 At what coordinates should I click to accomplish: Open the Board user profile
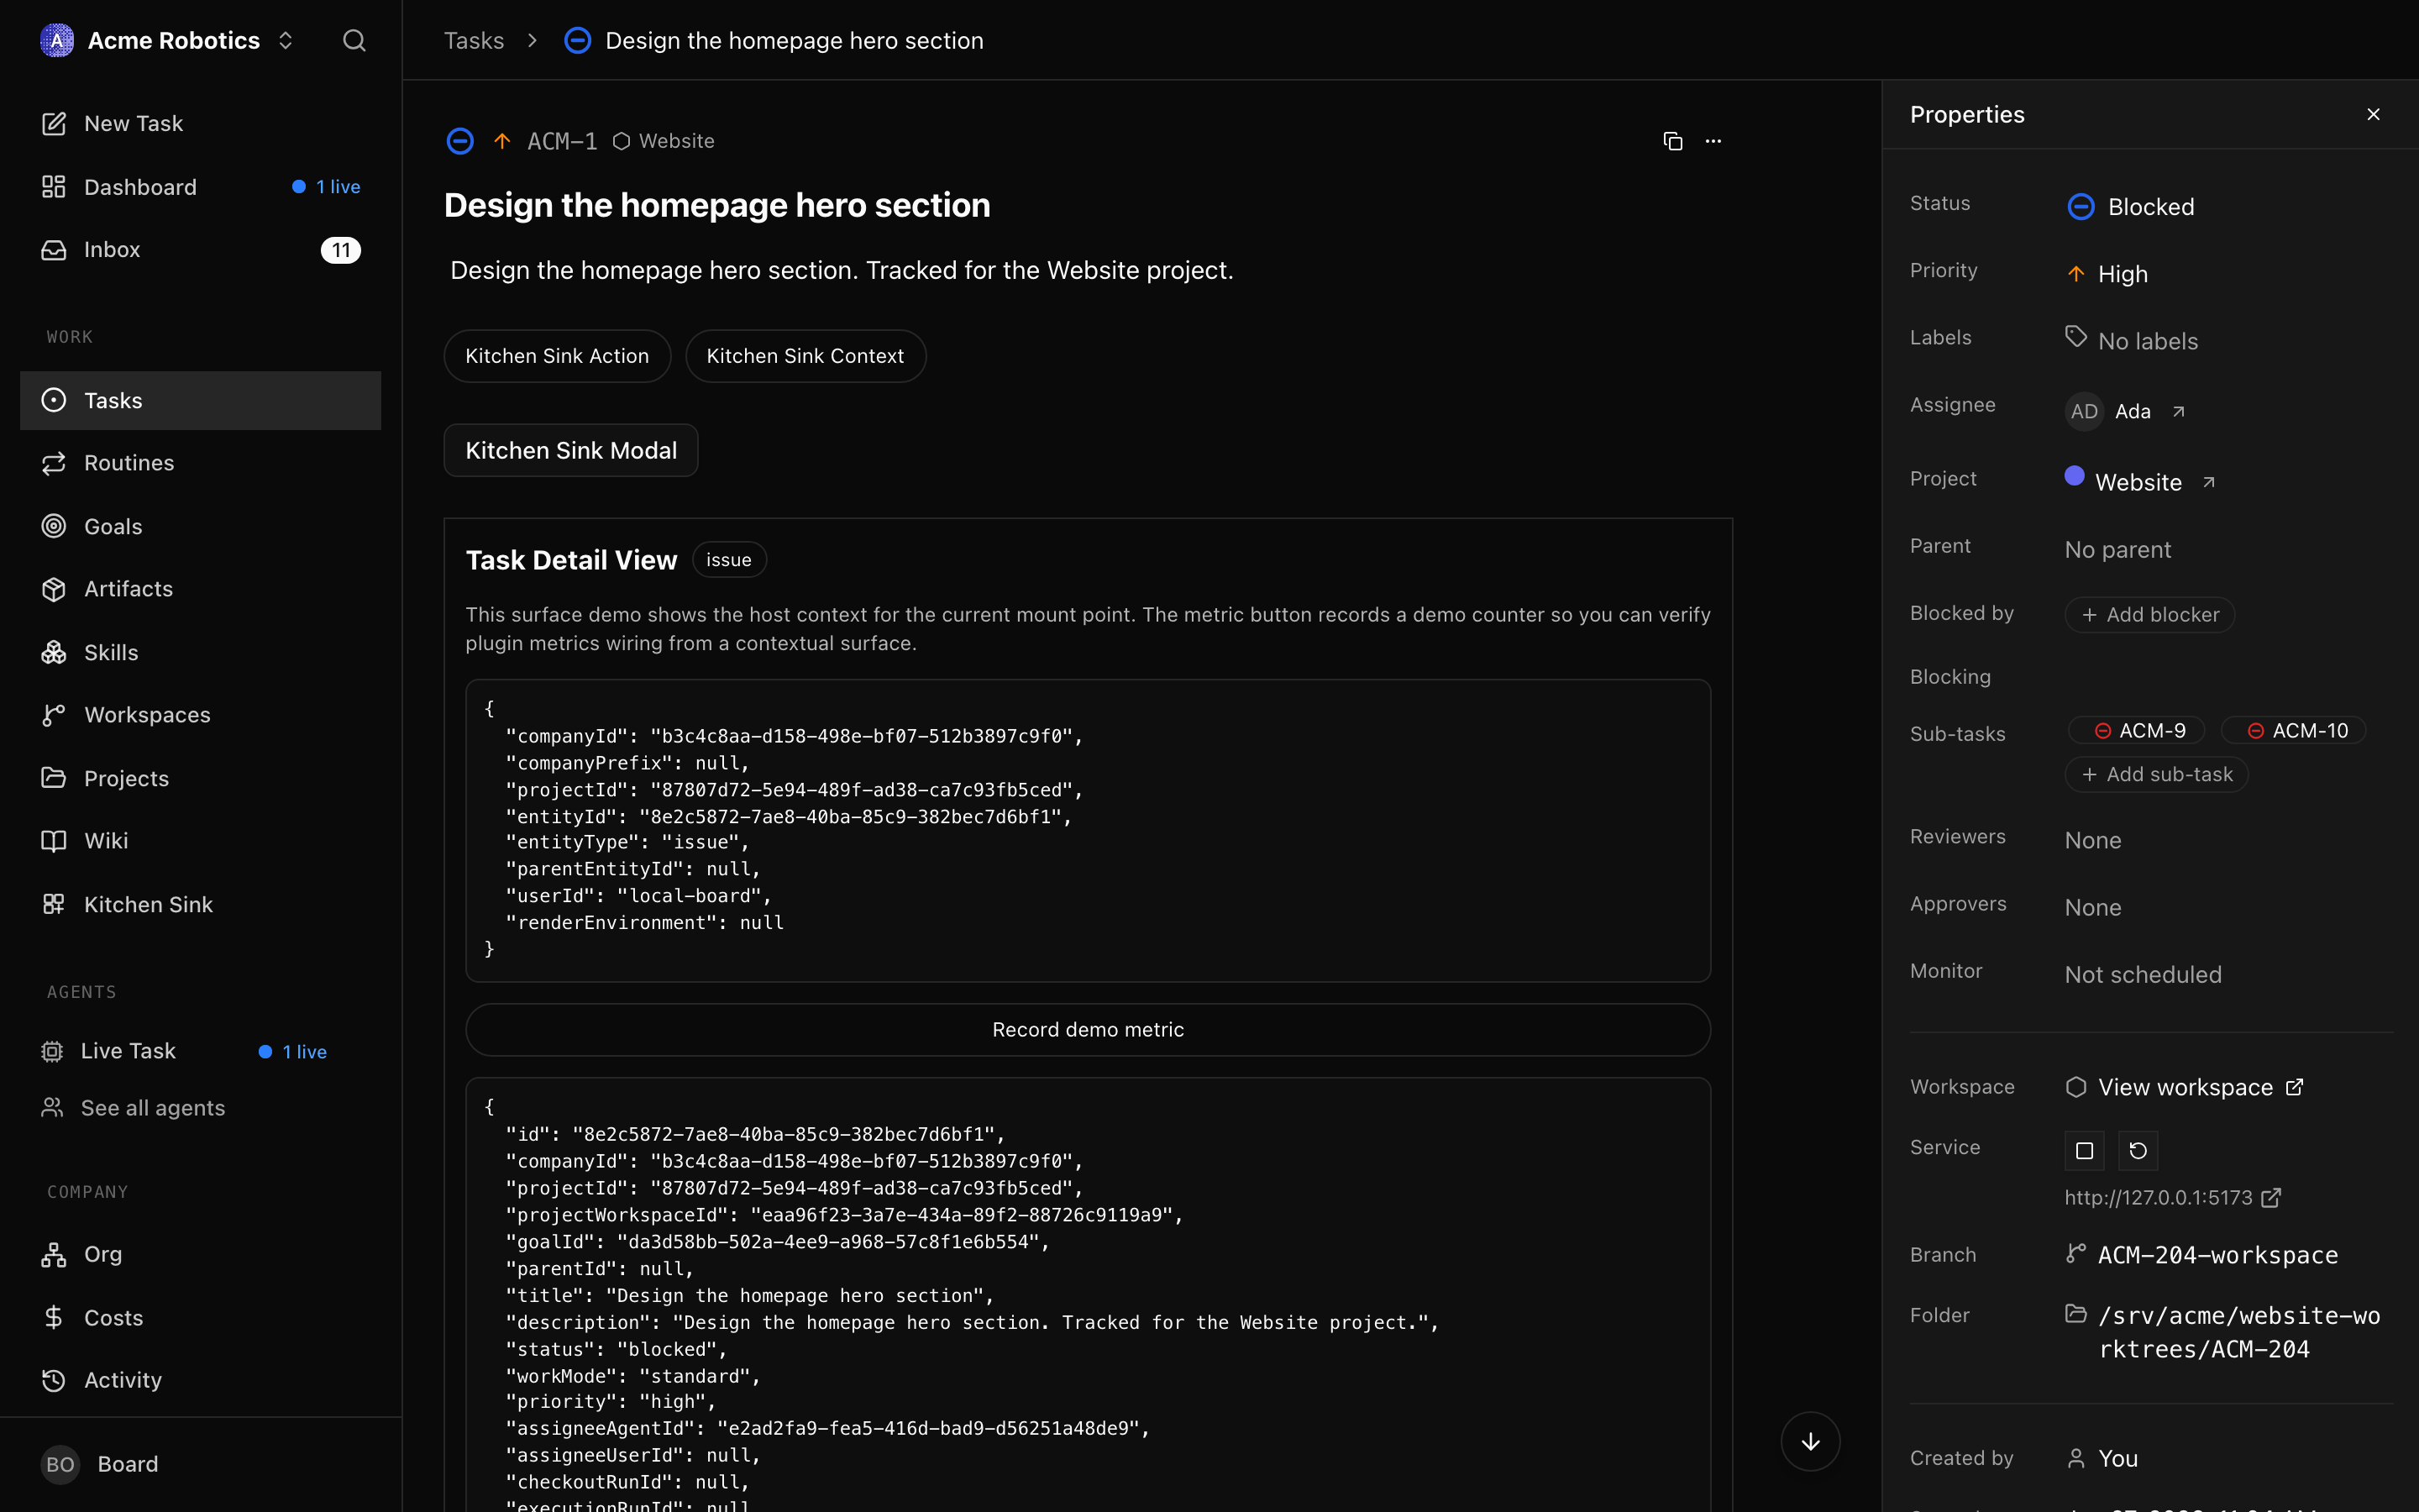click(x=200, y=1464)
